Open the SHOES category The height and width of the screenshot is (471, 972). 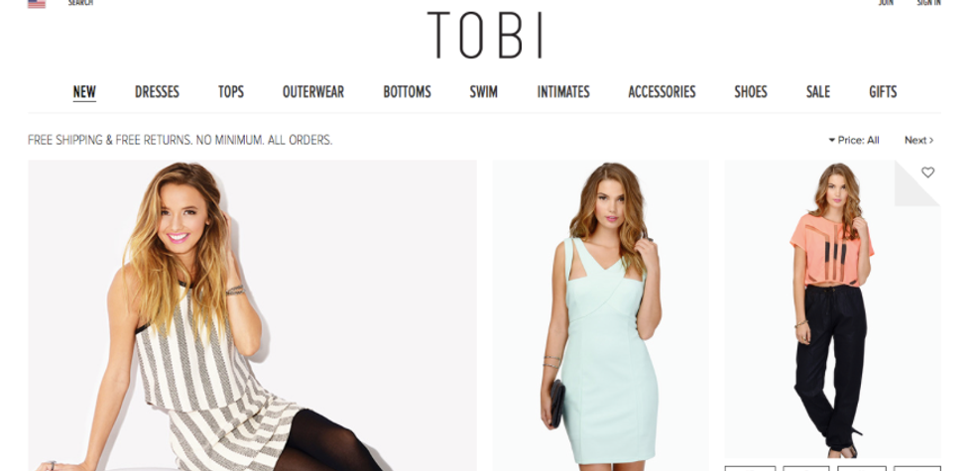(751, 92)
